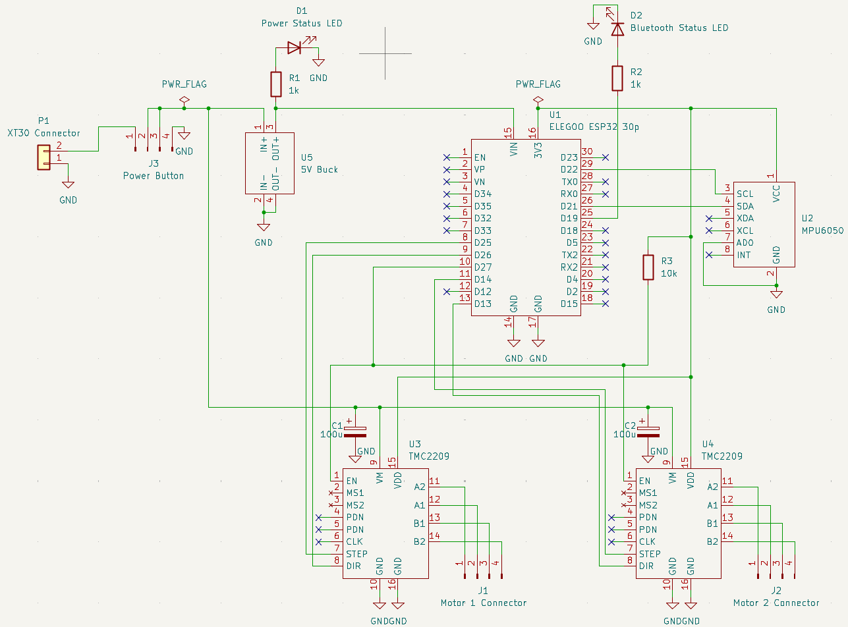The height and width of the screenshot is (627, 848).
Task: Click the 'D13' pin name on ESP32
Action: click(483, 304)
